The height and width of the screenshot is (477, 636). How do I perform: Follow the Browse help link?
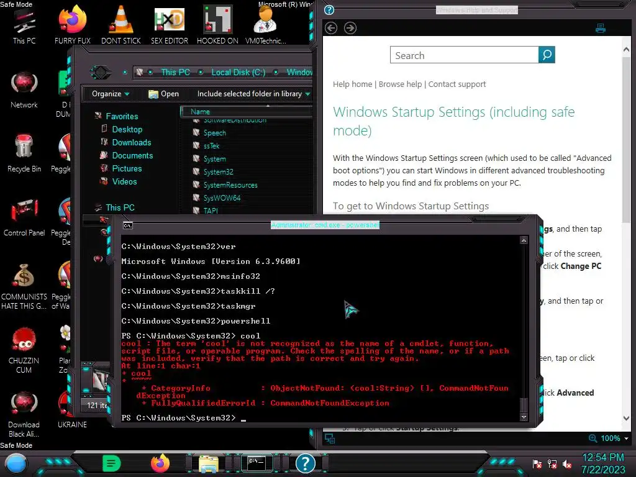tap(401, 84)
